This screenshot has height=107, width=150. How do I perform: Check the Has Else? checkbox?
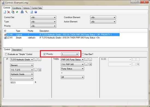pos(83,54)
